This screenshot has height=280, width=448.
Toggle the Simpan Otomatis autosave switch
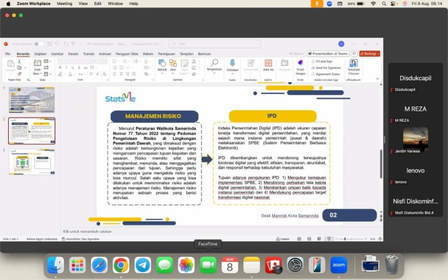39,44
